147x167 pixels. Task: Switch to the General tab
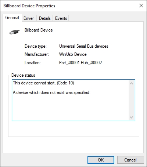pos(12,18)
